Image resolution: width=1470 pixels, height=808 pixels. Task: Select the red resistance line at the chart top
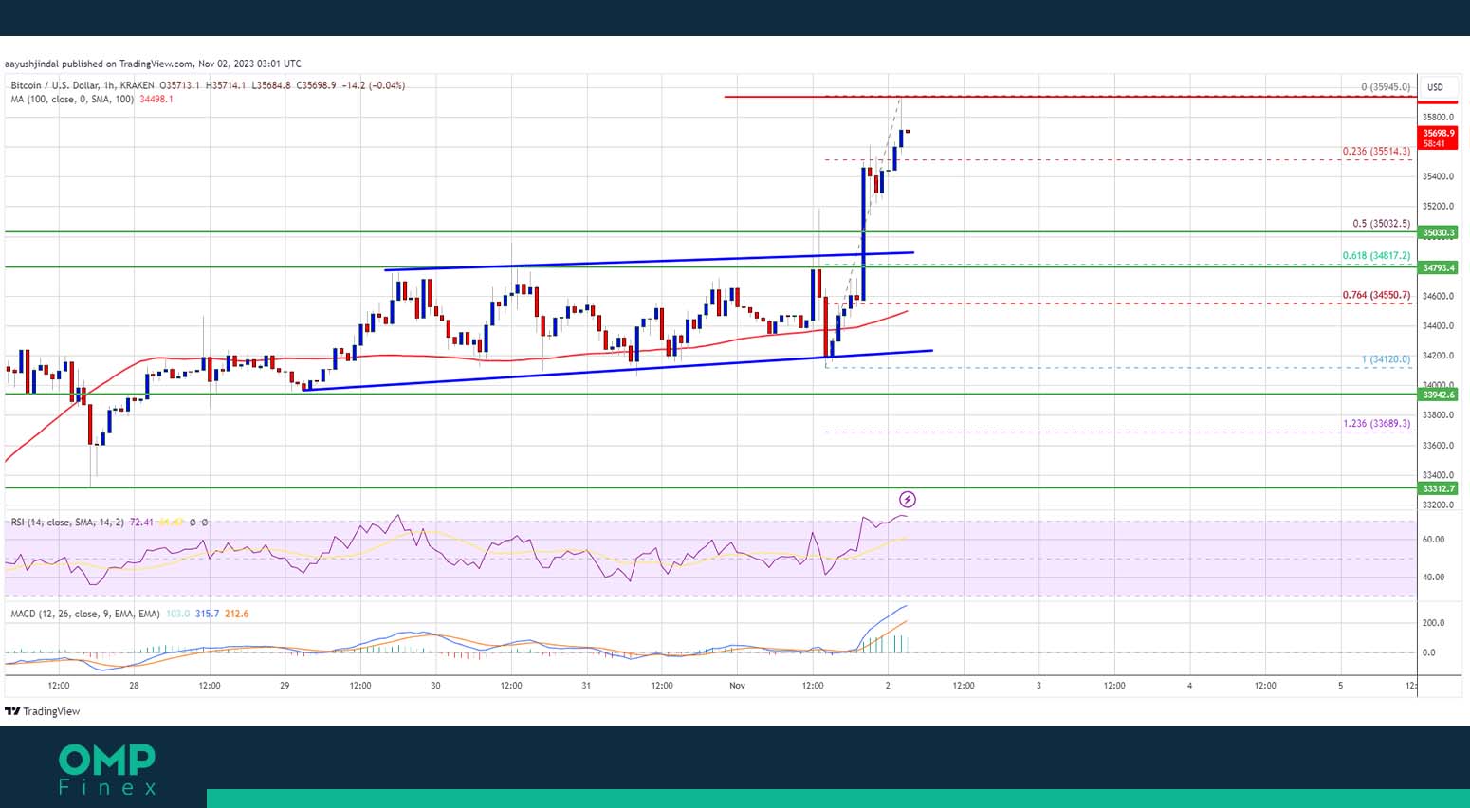[x=1069, y=97]
